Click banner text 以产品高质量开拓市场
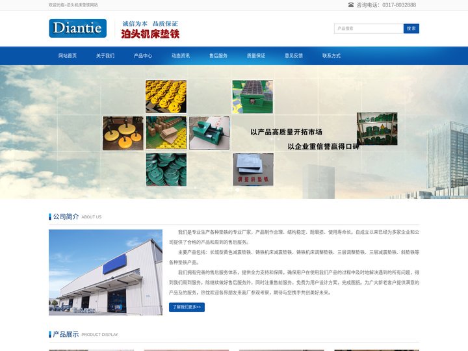Viewport: 468px width, 351px height. tap(286, 132)
